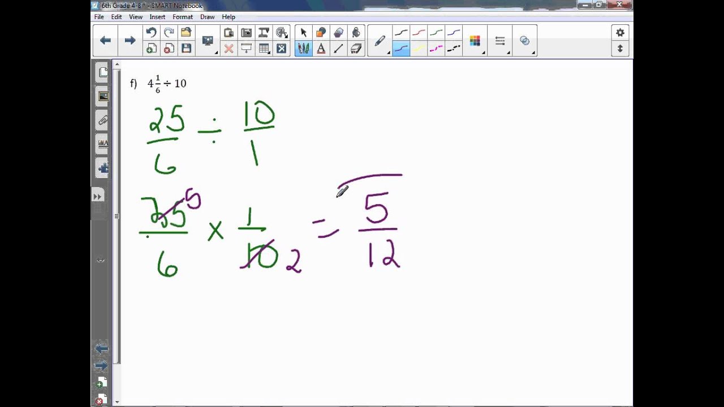Open toolbar customize gear settings

[620, 33]
